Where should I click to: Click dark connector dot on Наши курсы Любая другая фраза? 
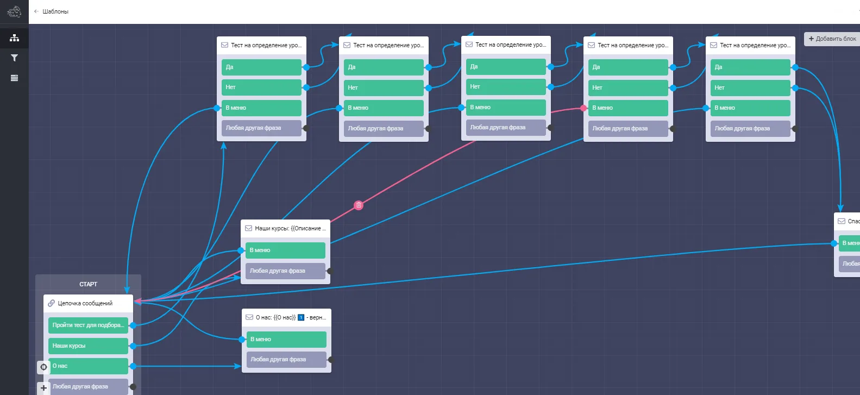pos(330,271)
